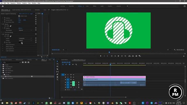Click the Key Color swatch
This screenshot has height=105, width=187.
[20, 42]
